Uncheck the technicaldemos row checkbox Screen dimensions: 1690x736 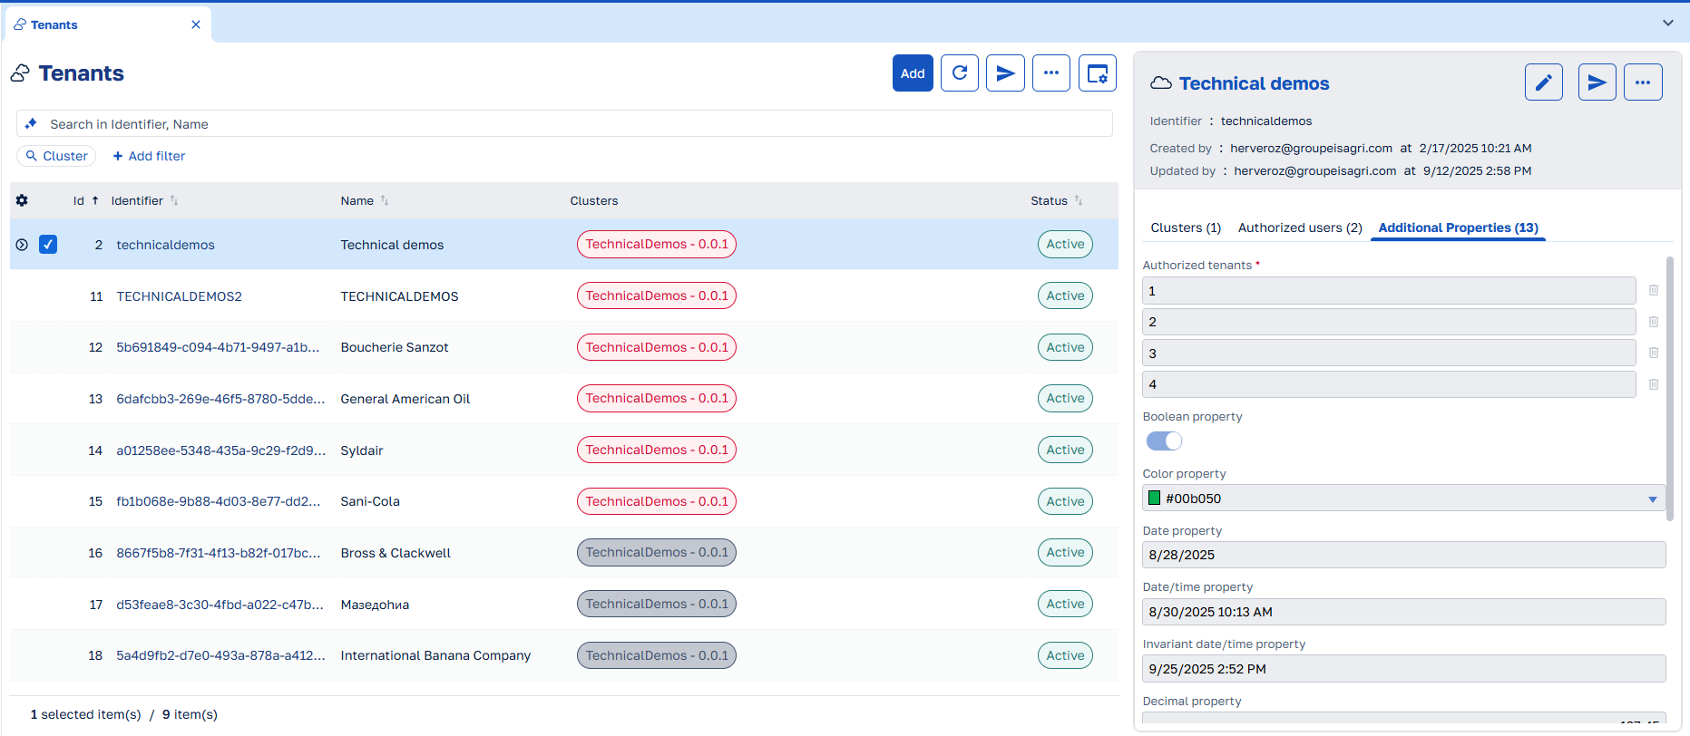[x=48, y=245]
